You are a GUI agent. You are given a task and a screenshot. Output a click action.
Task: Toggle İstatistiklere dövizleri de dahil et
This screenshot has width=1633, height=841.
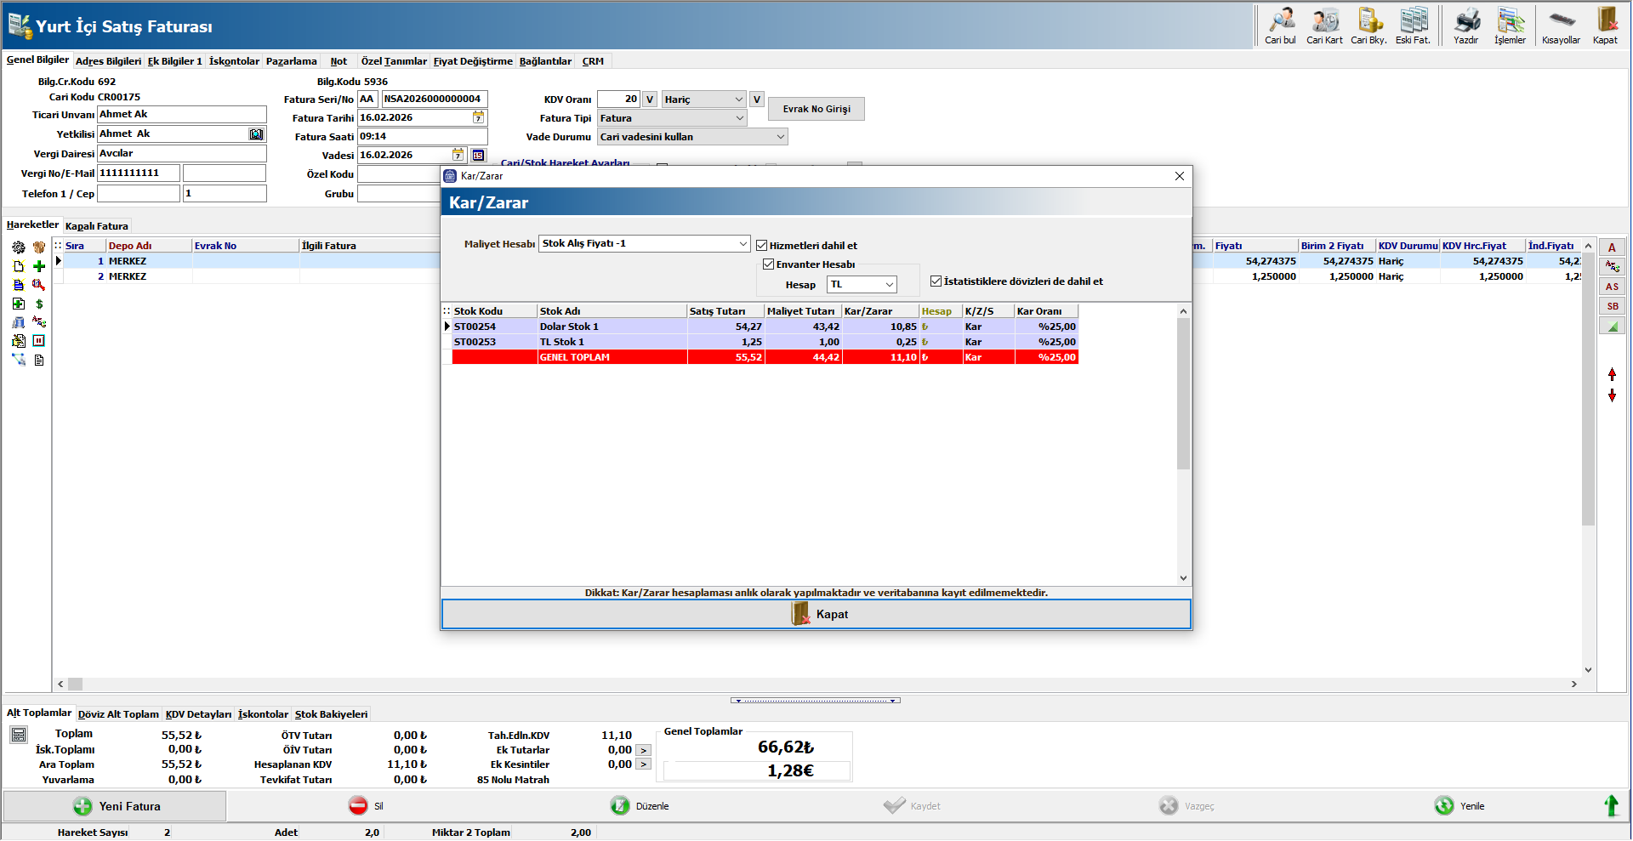(x=936, y=281)
